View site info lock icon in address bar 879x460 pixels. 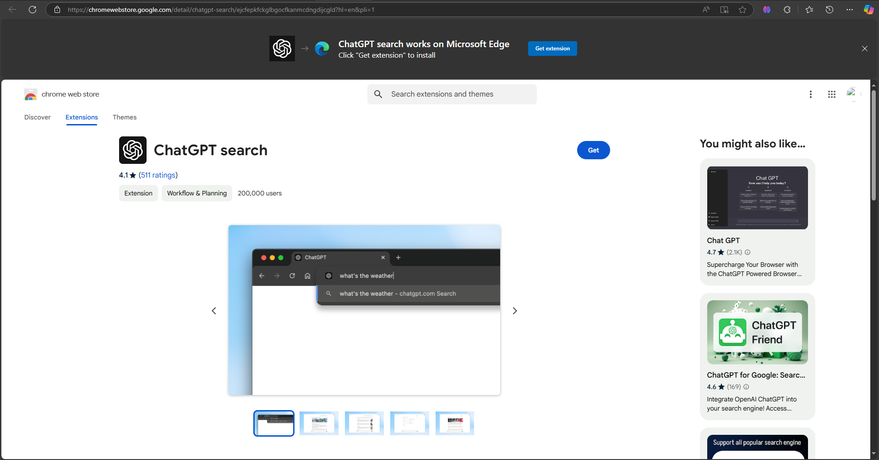click(57, 10)
